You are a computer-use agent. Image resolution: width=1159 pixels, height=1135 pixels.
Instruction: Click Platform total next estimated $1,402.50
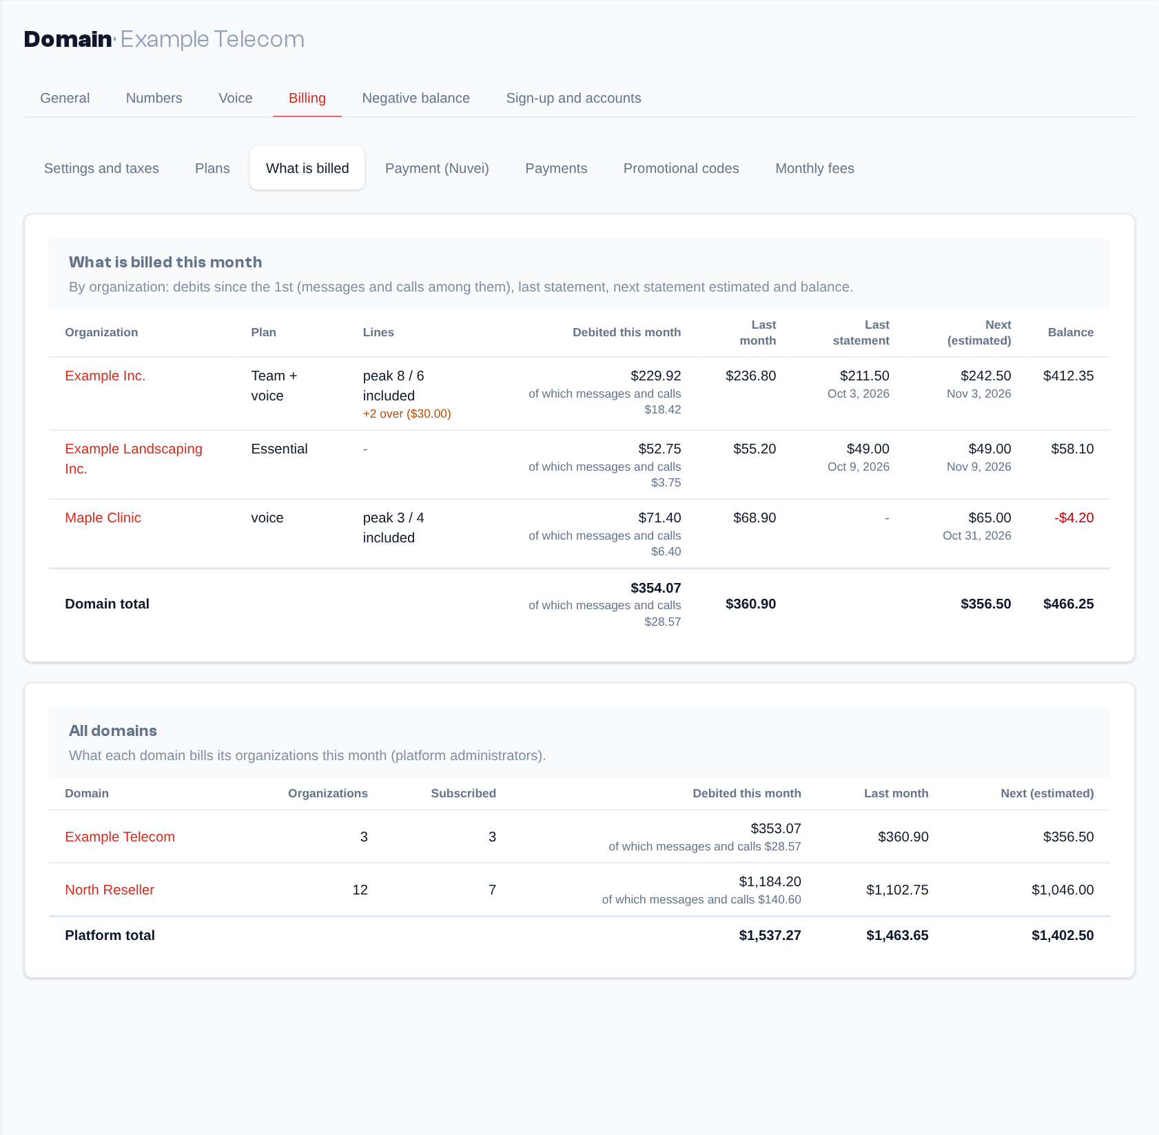click(1062, 935)
